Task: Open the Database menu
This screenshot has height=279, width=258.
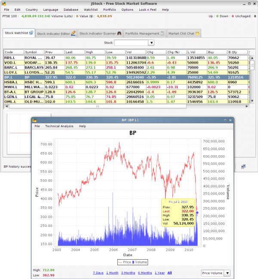Action: coord(71,9)
